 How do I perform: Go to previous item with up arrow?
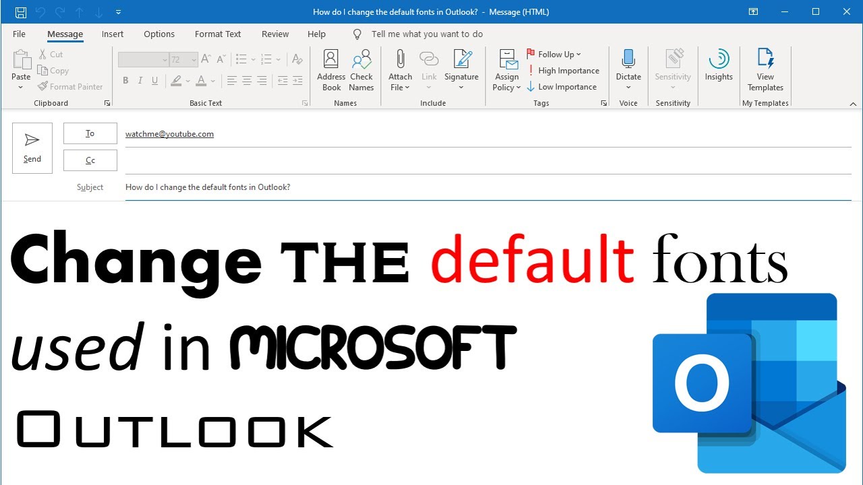(x=80, y=12)
